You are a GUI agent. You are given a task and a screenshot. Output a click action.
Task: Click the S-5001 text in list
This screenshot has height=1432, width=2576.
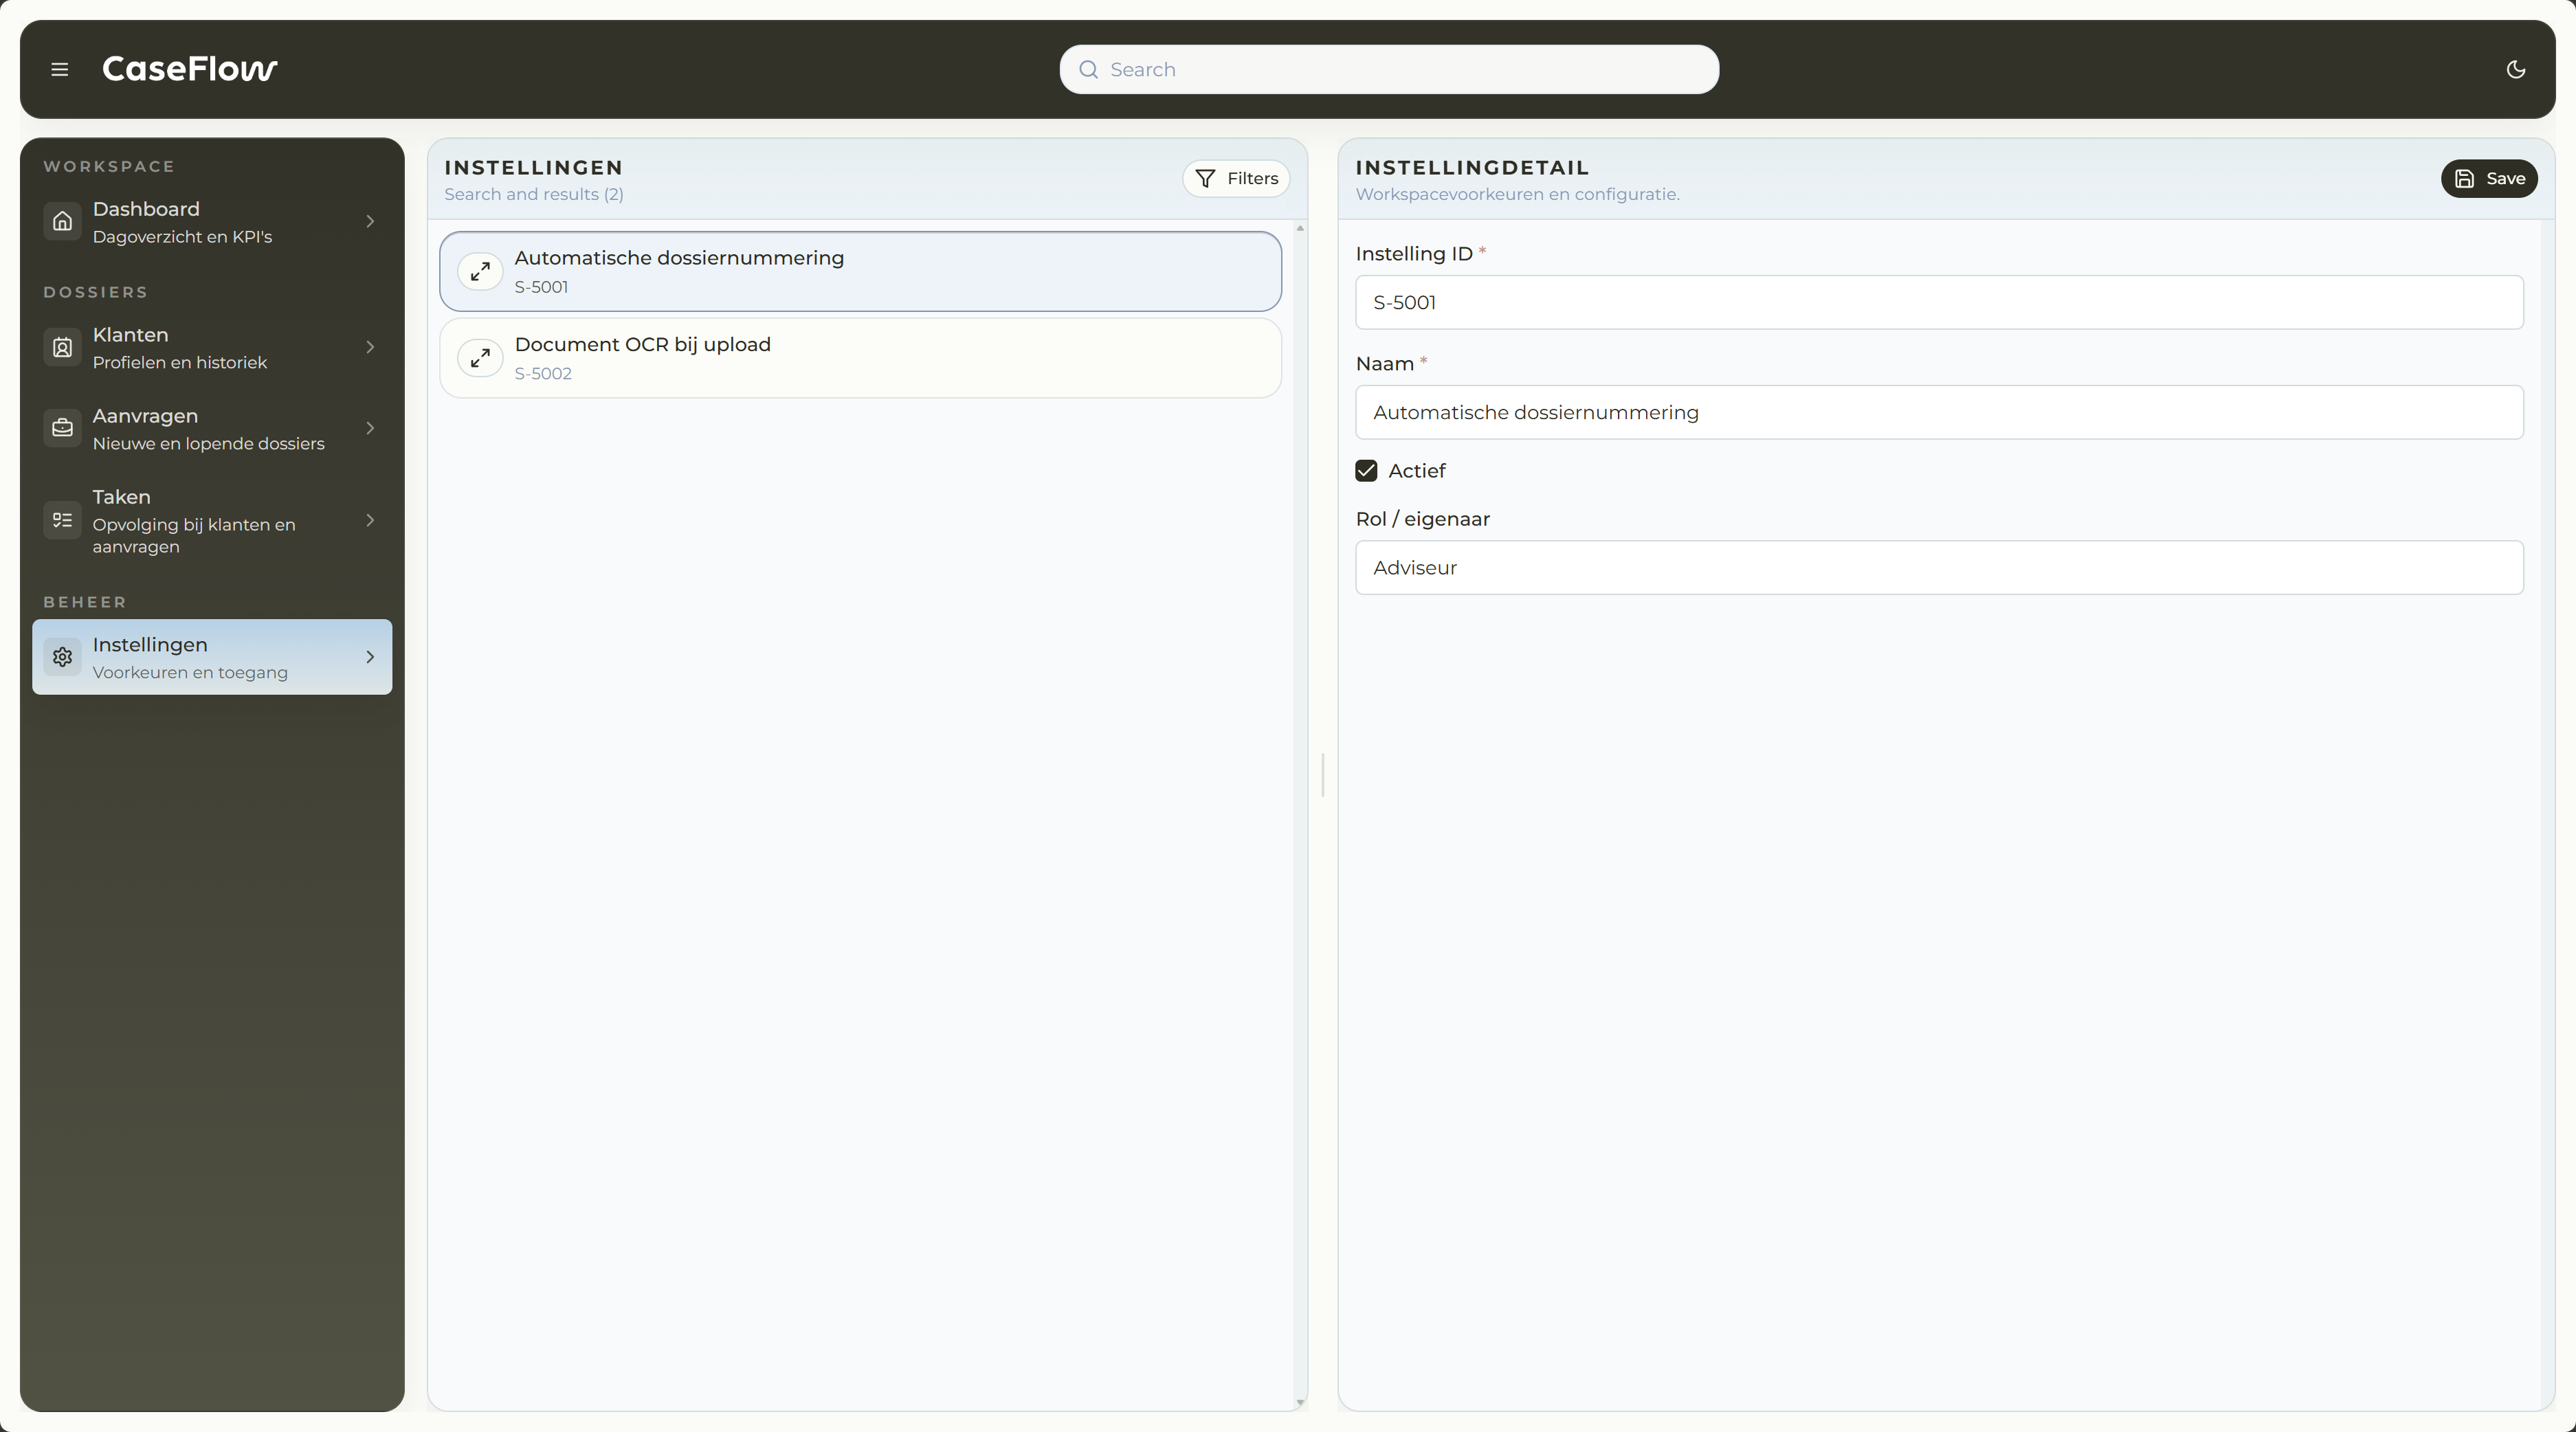pyautogui.click(x=541, y=287)
